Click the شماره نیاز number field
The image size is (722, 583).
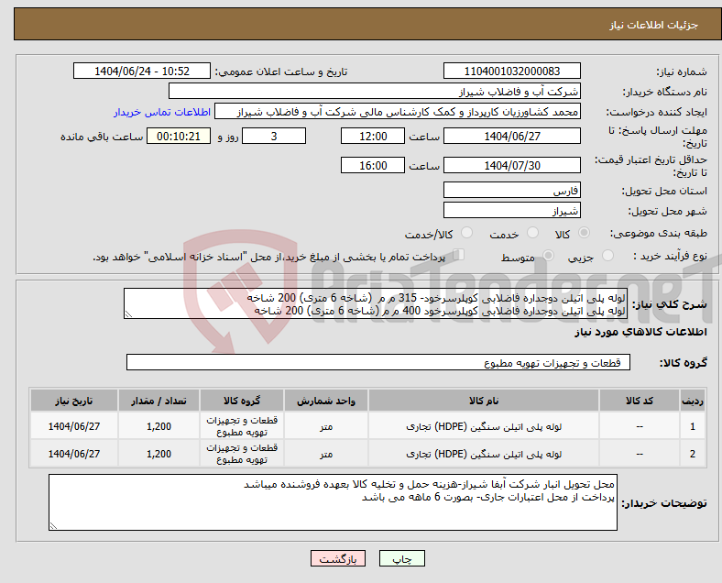511,71
